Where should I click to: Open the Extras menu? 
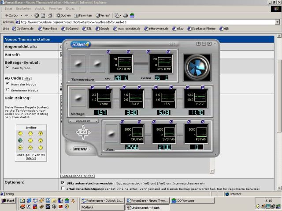pos(70,8)
